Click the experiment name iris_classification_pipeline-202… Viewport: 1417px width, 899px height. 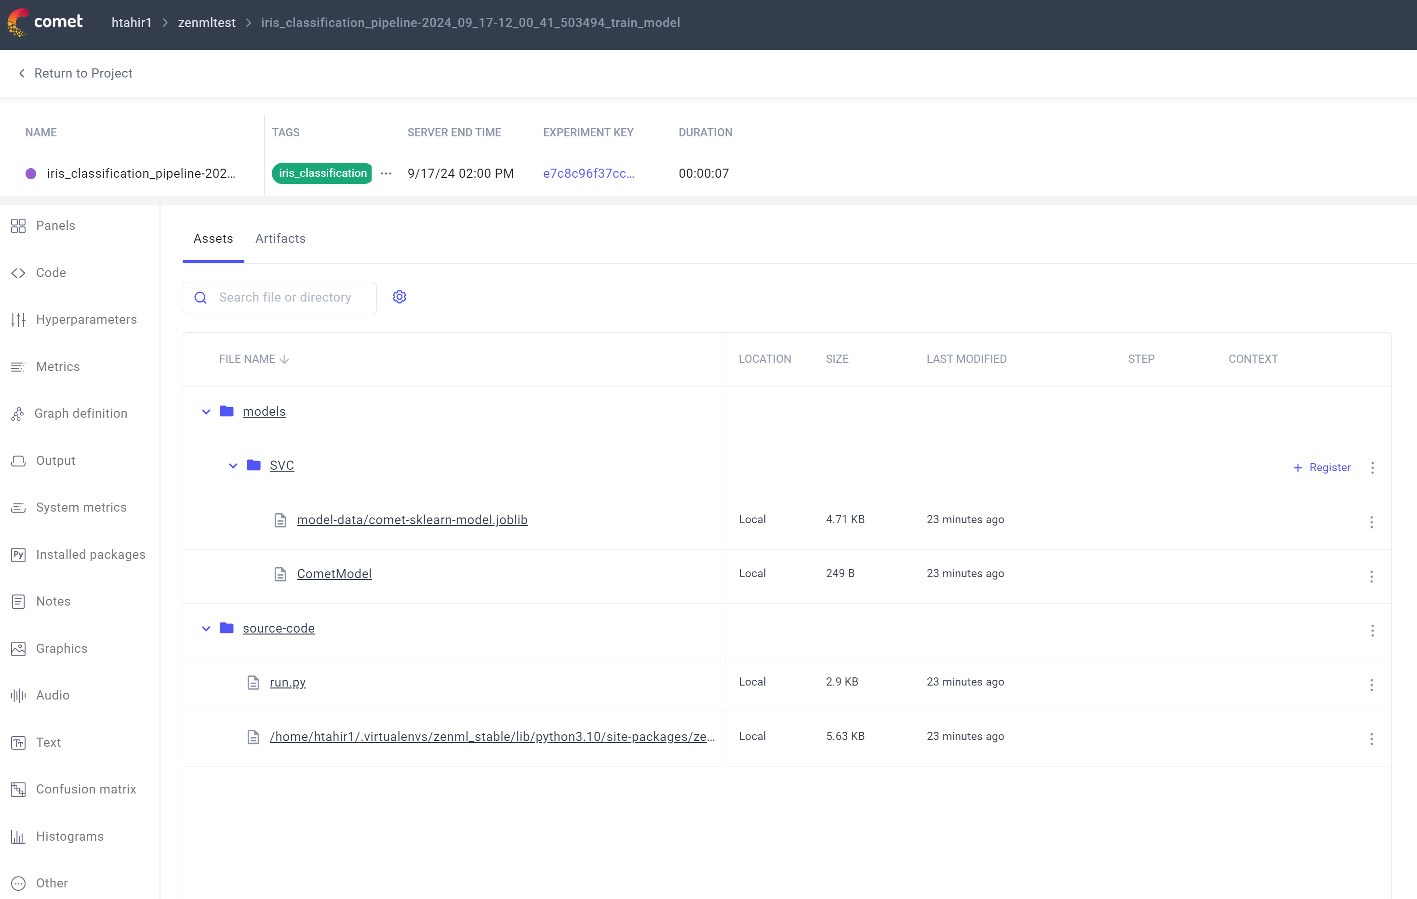(x=141, y=173)
